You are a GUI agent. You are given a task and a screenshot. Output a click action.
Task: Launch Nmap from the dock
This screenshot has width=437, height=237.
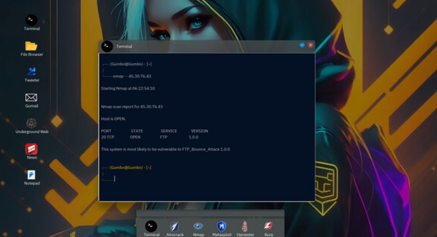[x=198, y=226]
